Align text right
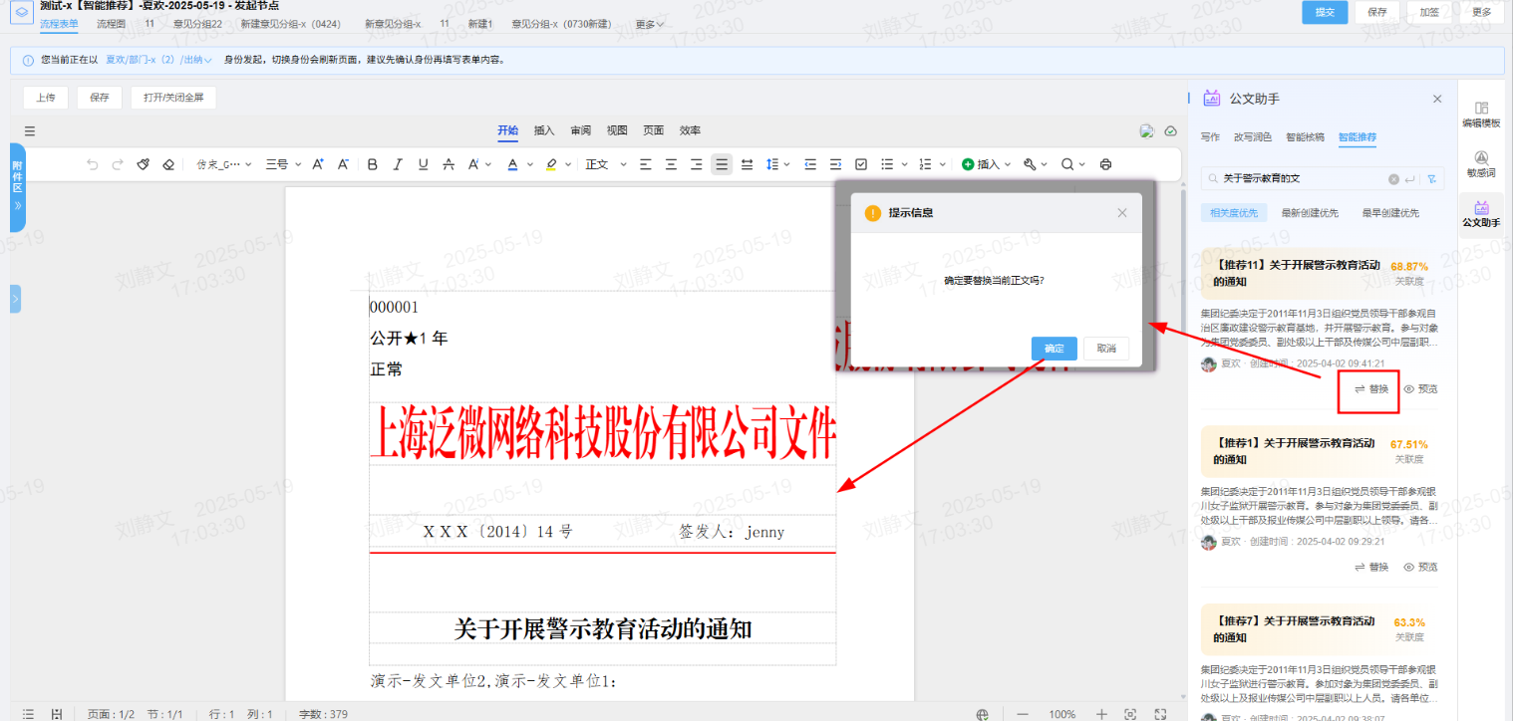This screenshot has height=721, width=1513. click(x=697, y=164)
